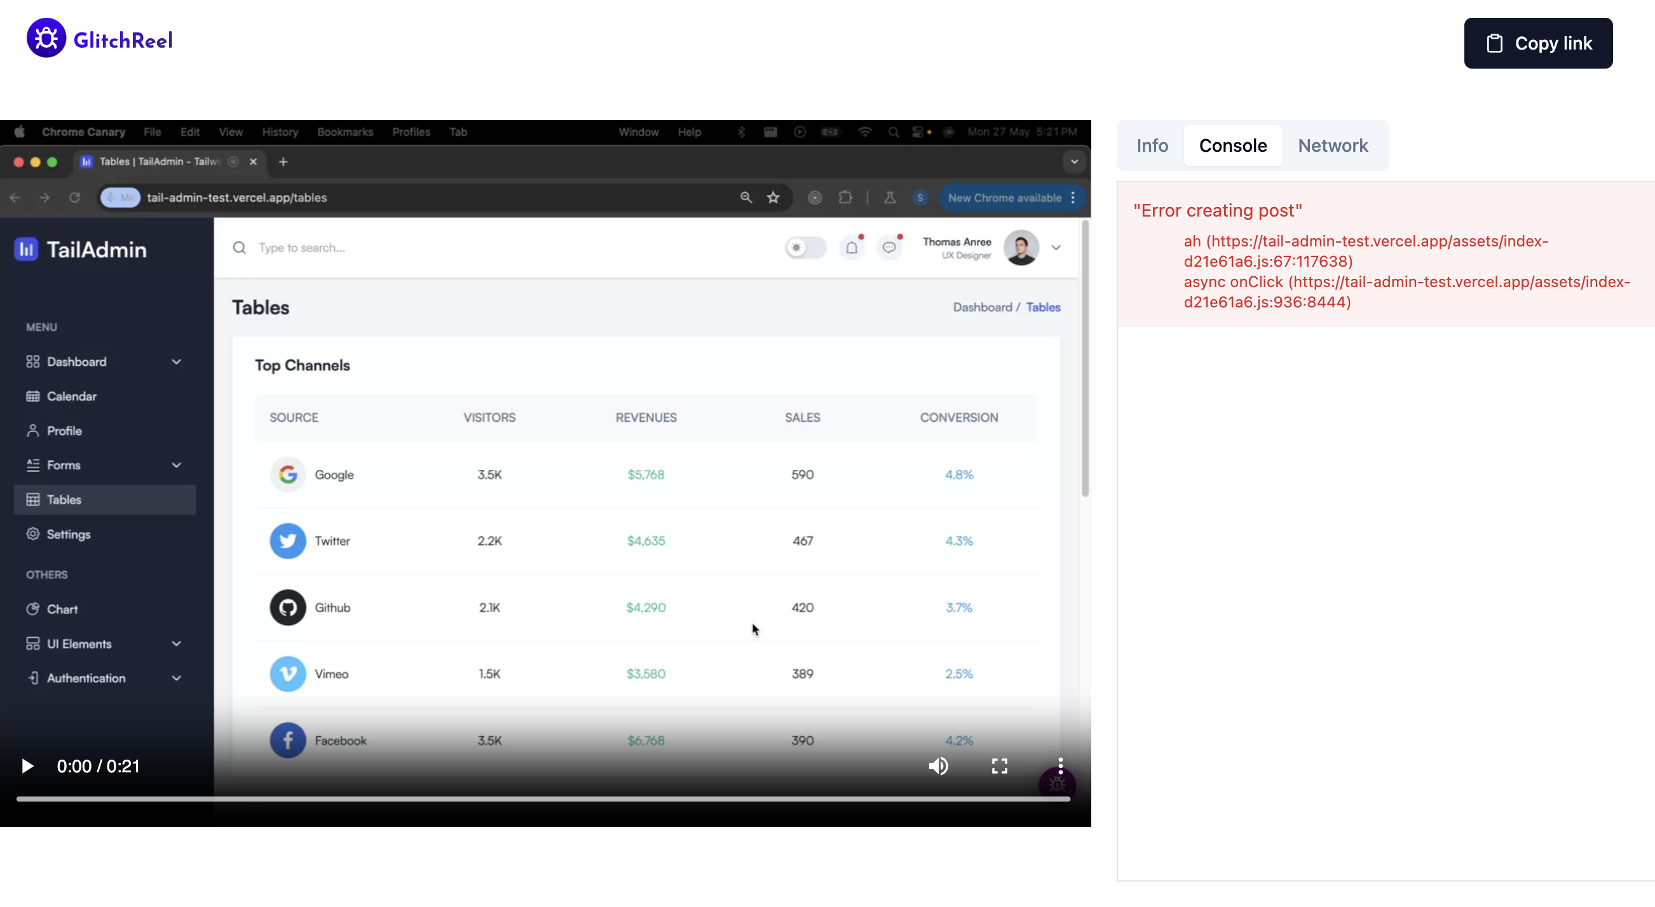
Task: Click the Google revenue $5,768
Action: [646, 475]
